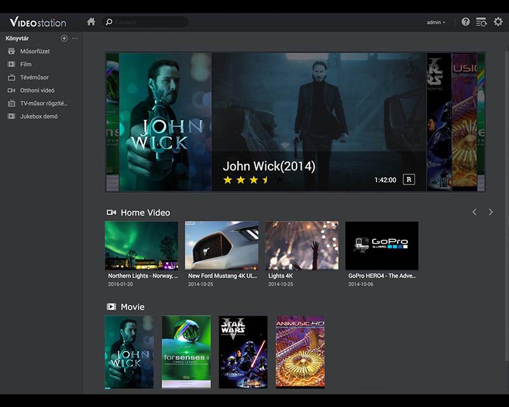This screenshot has width=509, height=407.
Task: Expand the admin user dropdown
Action: (436, 22)
